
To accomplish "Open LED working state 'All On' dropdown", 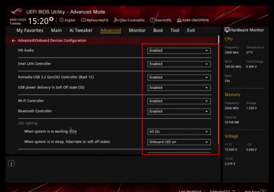I will click(179, 132).
